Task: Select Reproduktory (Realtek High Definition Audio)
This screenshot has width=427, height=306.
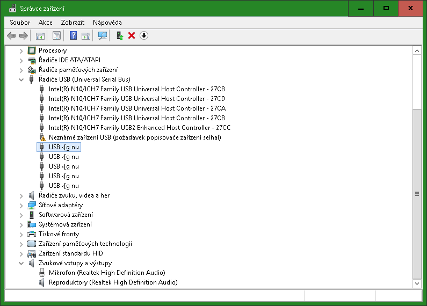Action: [113, 282]
